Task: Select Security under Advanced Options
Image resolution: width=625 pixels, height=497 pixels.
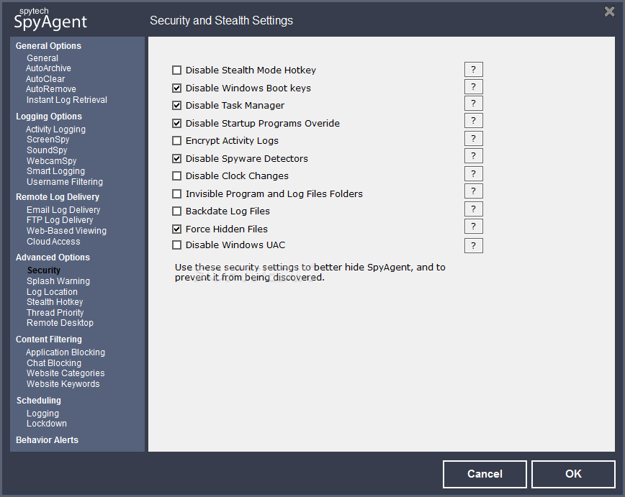Action: pos(43,270)
